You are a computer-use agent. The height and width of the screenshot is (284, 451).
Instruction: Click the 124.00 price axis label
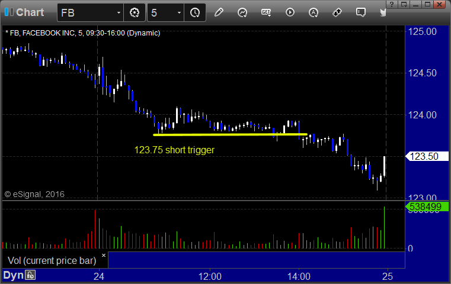[423, 115]
